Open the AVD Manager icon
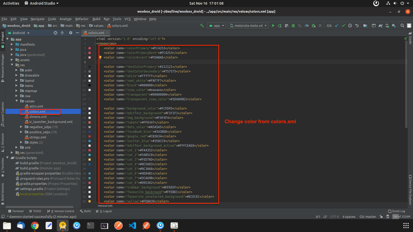This screenshot has height=232, width=413. [x=387, y=26]
